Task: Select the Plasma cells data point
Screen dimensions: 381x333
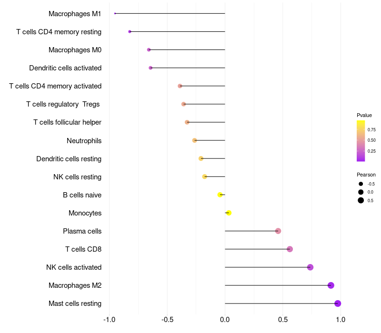Action: tap(278, 231)
